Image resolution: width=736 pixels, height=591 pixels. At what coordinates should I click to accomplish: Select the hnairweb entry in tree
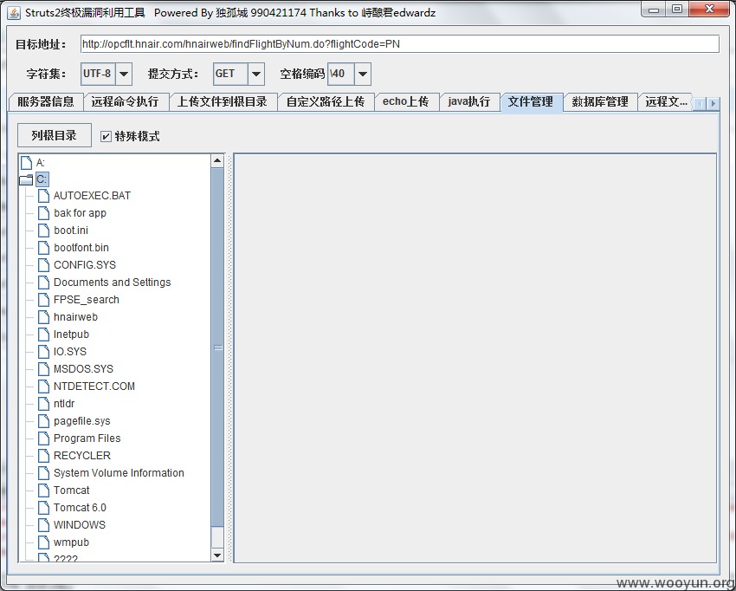point(75,317)
